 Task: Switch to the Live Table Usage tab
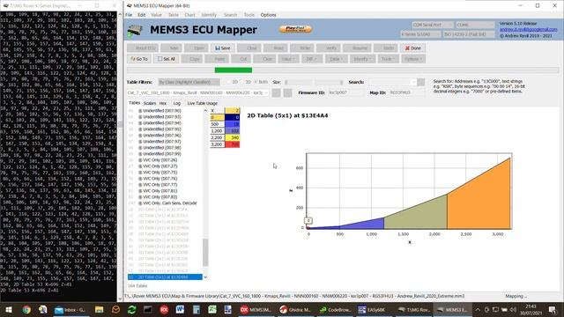[x=202, y=103]
